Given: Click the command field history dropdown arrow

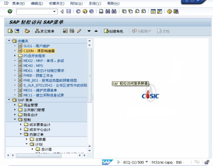Looking at the screenshot, I should (54, 12).
